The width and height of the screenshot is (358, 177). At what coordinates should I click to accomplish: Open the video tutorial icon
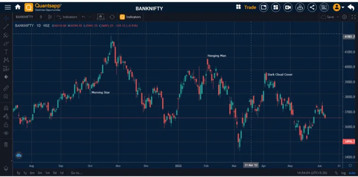coord(288,8)
